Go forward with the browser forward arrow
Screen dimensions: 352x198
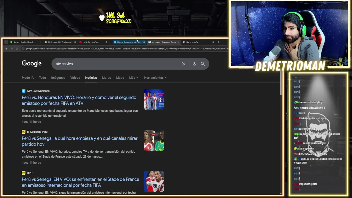point(12,49)
